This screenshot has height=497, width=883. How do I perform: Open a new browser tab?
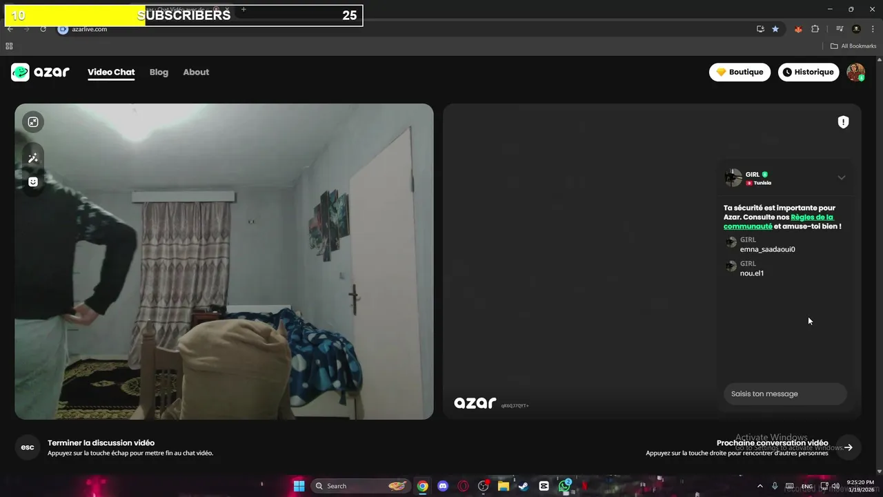(244, 9)
